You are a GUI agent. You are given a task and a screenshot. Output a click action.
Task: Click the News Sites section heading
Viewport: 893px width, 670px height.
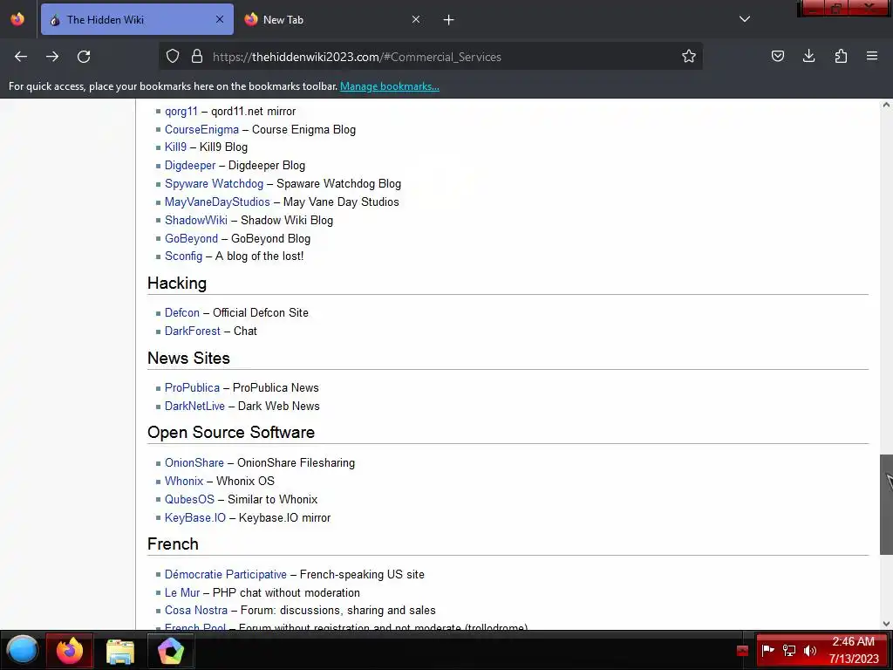tap(188, 358)
